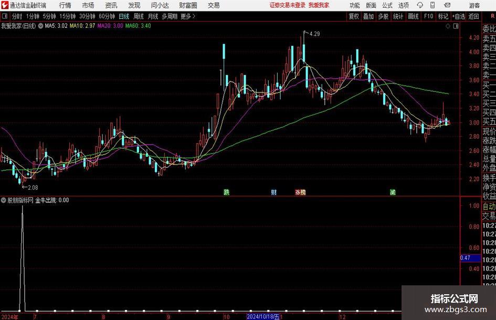Click 证券交易未登录 status link

(x=288, y=5)
